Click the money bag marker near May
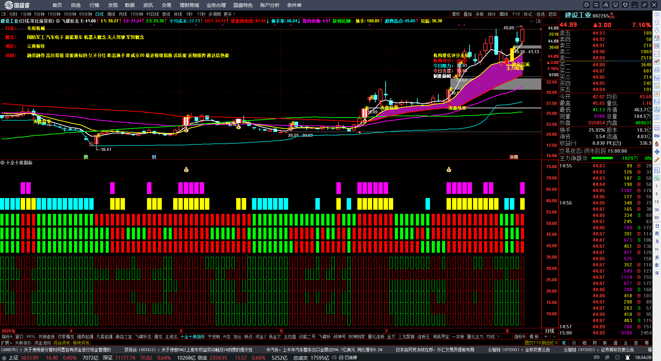 (186, 169)
